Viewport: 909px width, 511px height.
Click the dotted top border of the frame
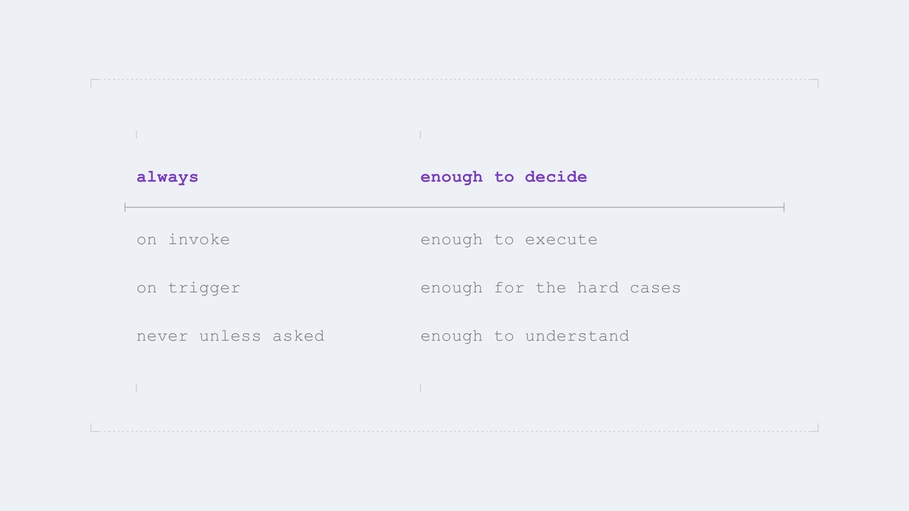click(454, 79)
